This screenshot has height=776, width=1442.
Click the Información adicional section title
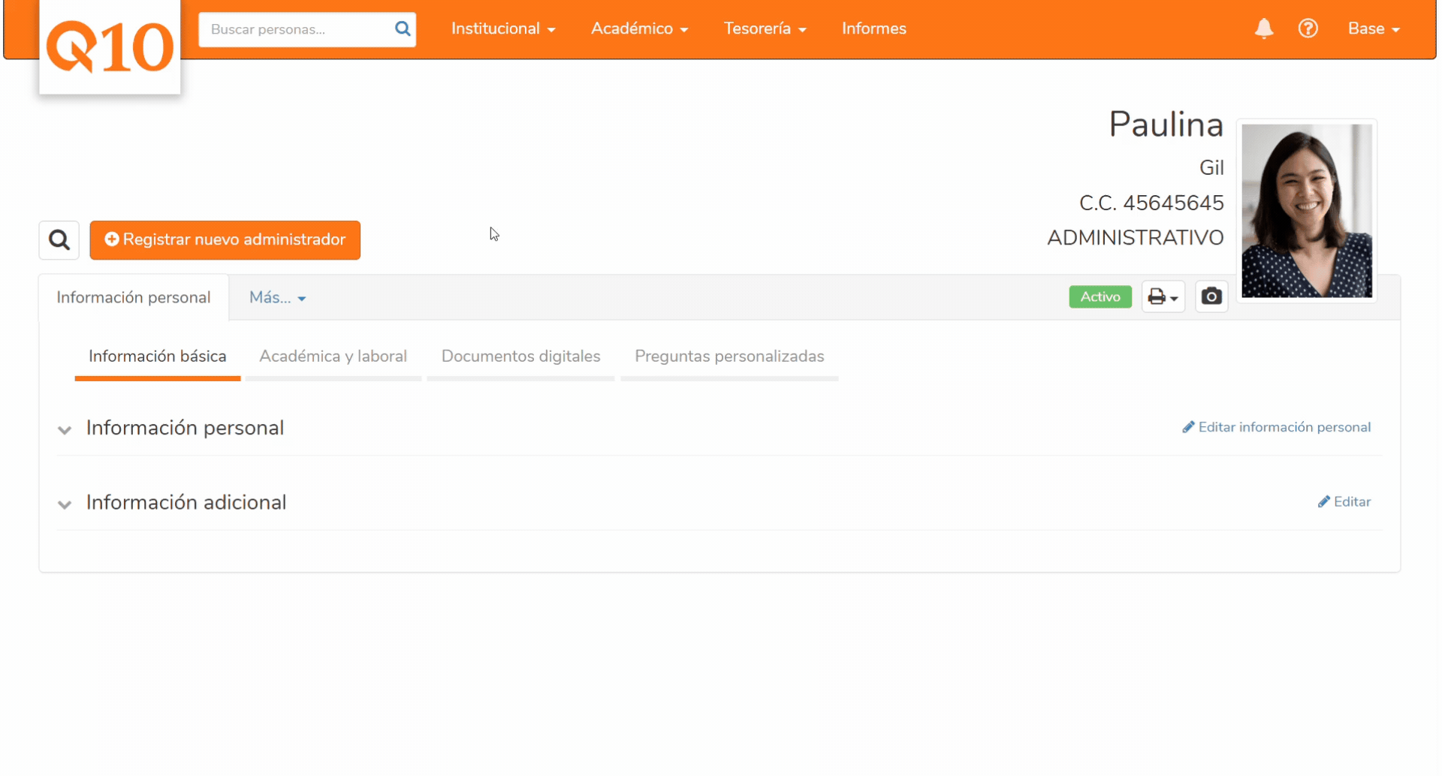coord(186,503)
